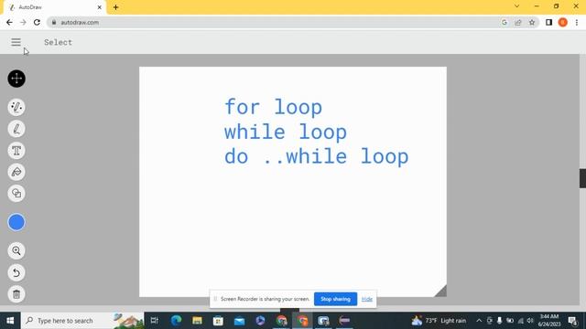Select the Type text tool

(x=16, y=151)
